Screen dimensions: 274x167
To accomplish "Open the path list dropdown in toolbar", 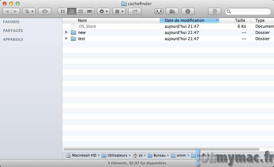I will click(x=29, y=11).
